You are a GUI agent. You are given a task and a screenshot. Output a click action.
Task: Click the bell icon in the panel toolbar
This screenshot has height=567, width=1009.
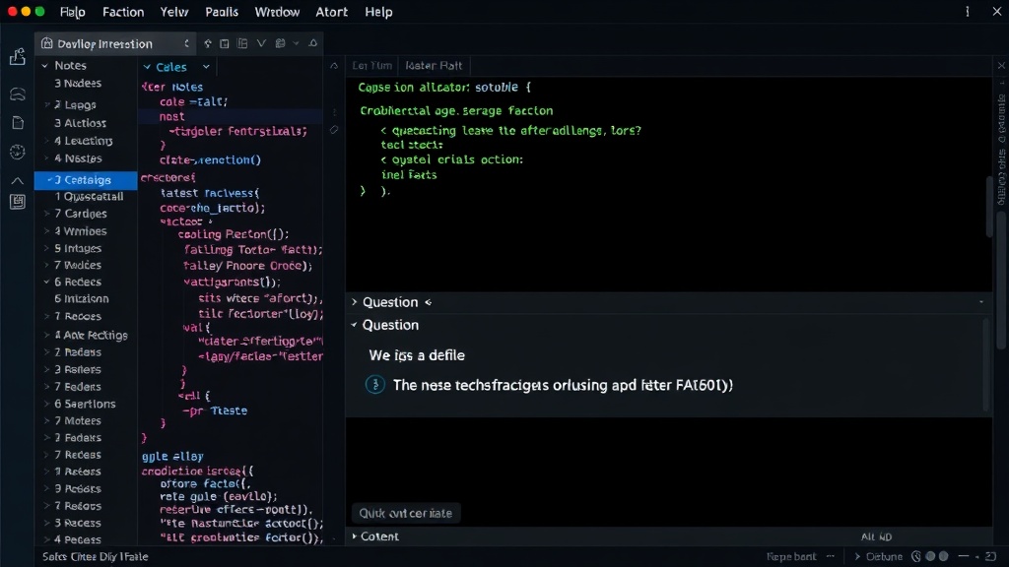pos(312,43)
